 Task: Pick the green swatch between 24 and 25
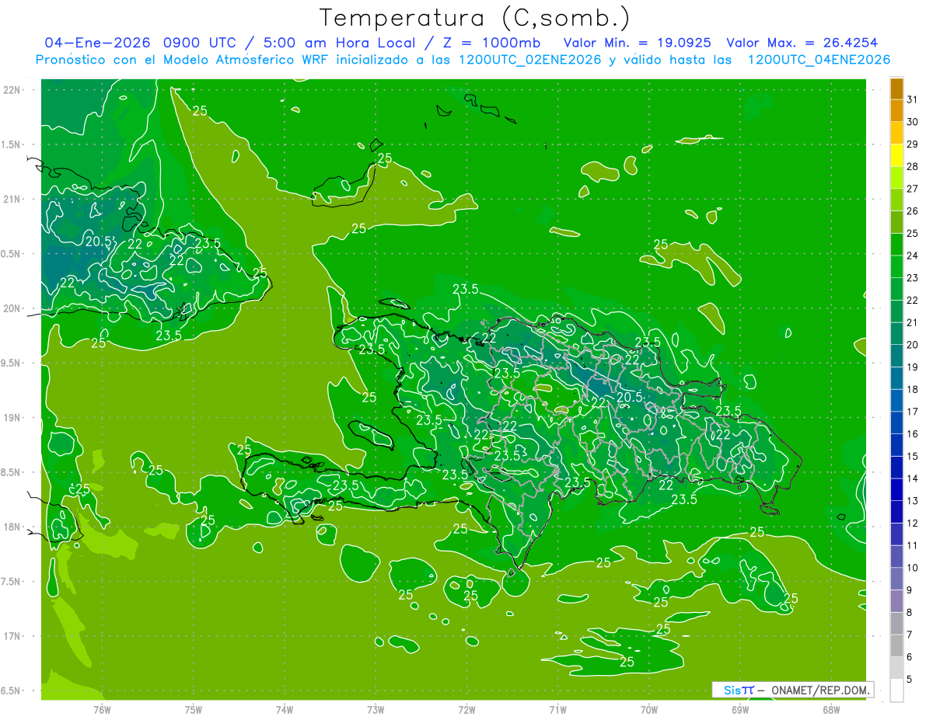tap(896, 245)
